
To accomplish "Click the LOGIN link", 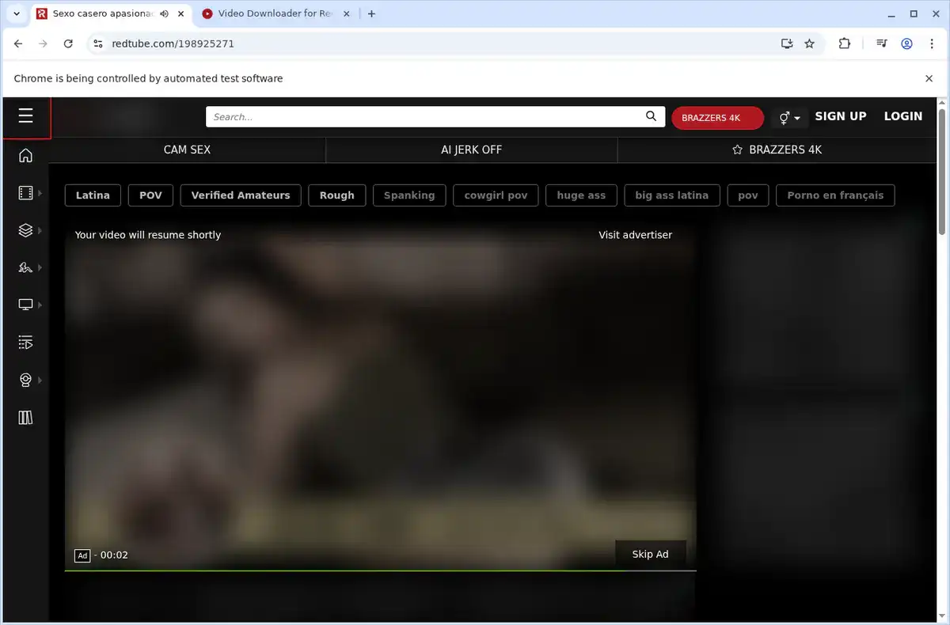I will [903, 116].
